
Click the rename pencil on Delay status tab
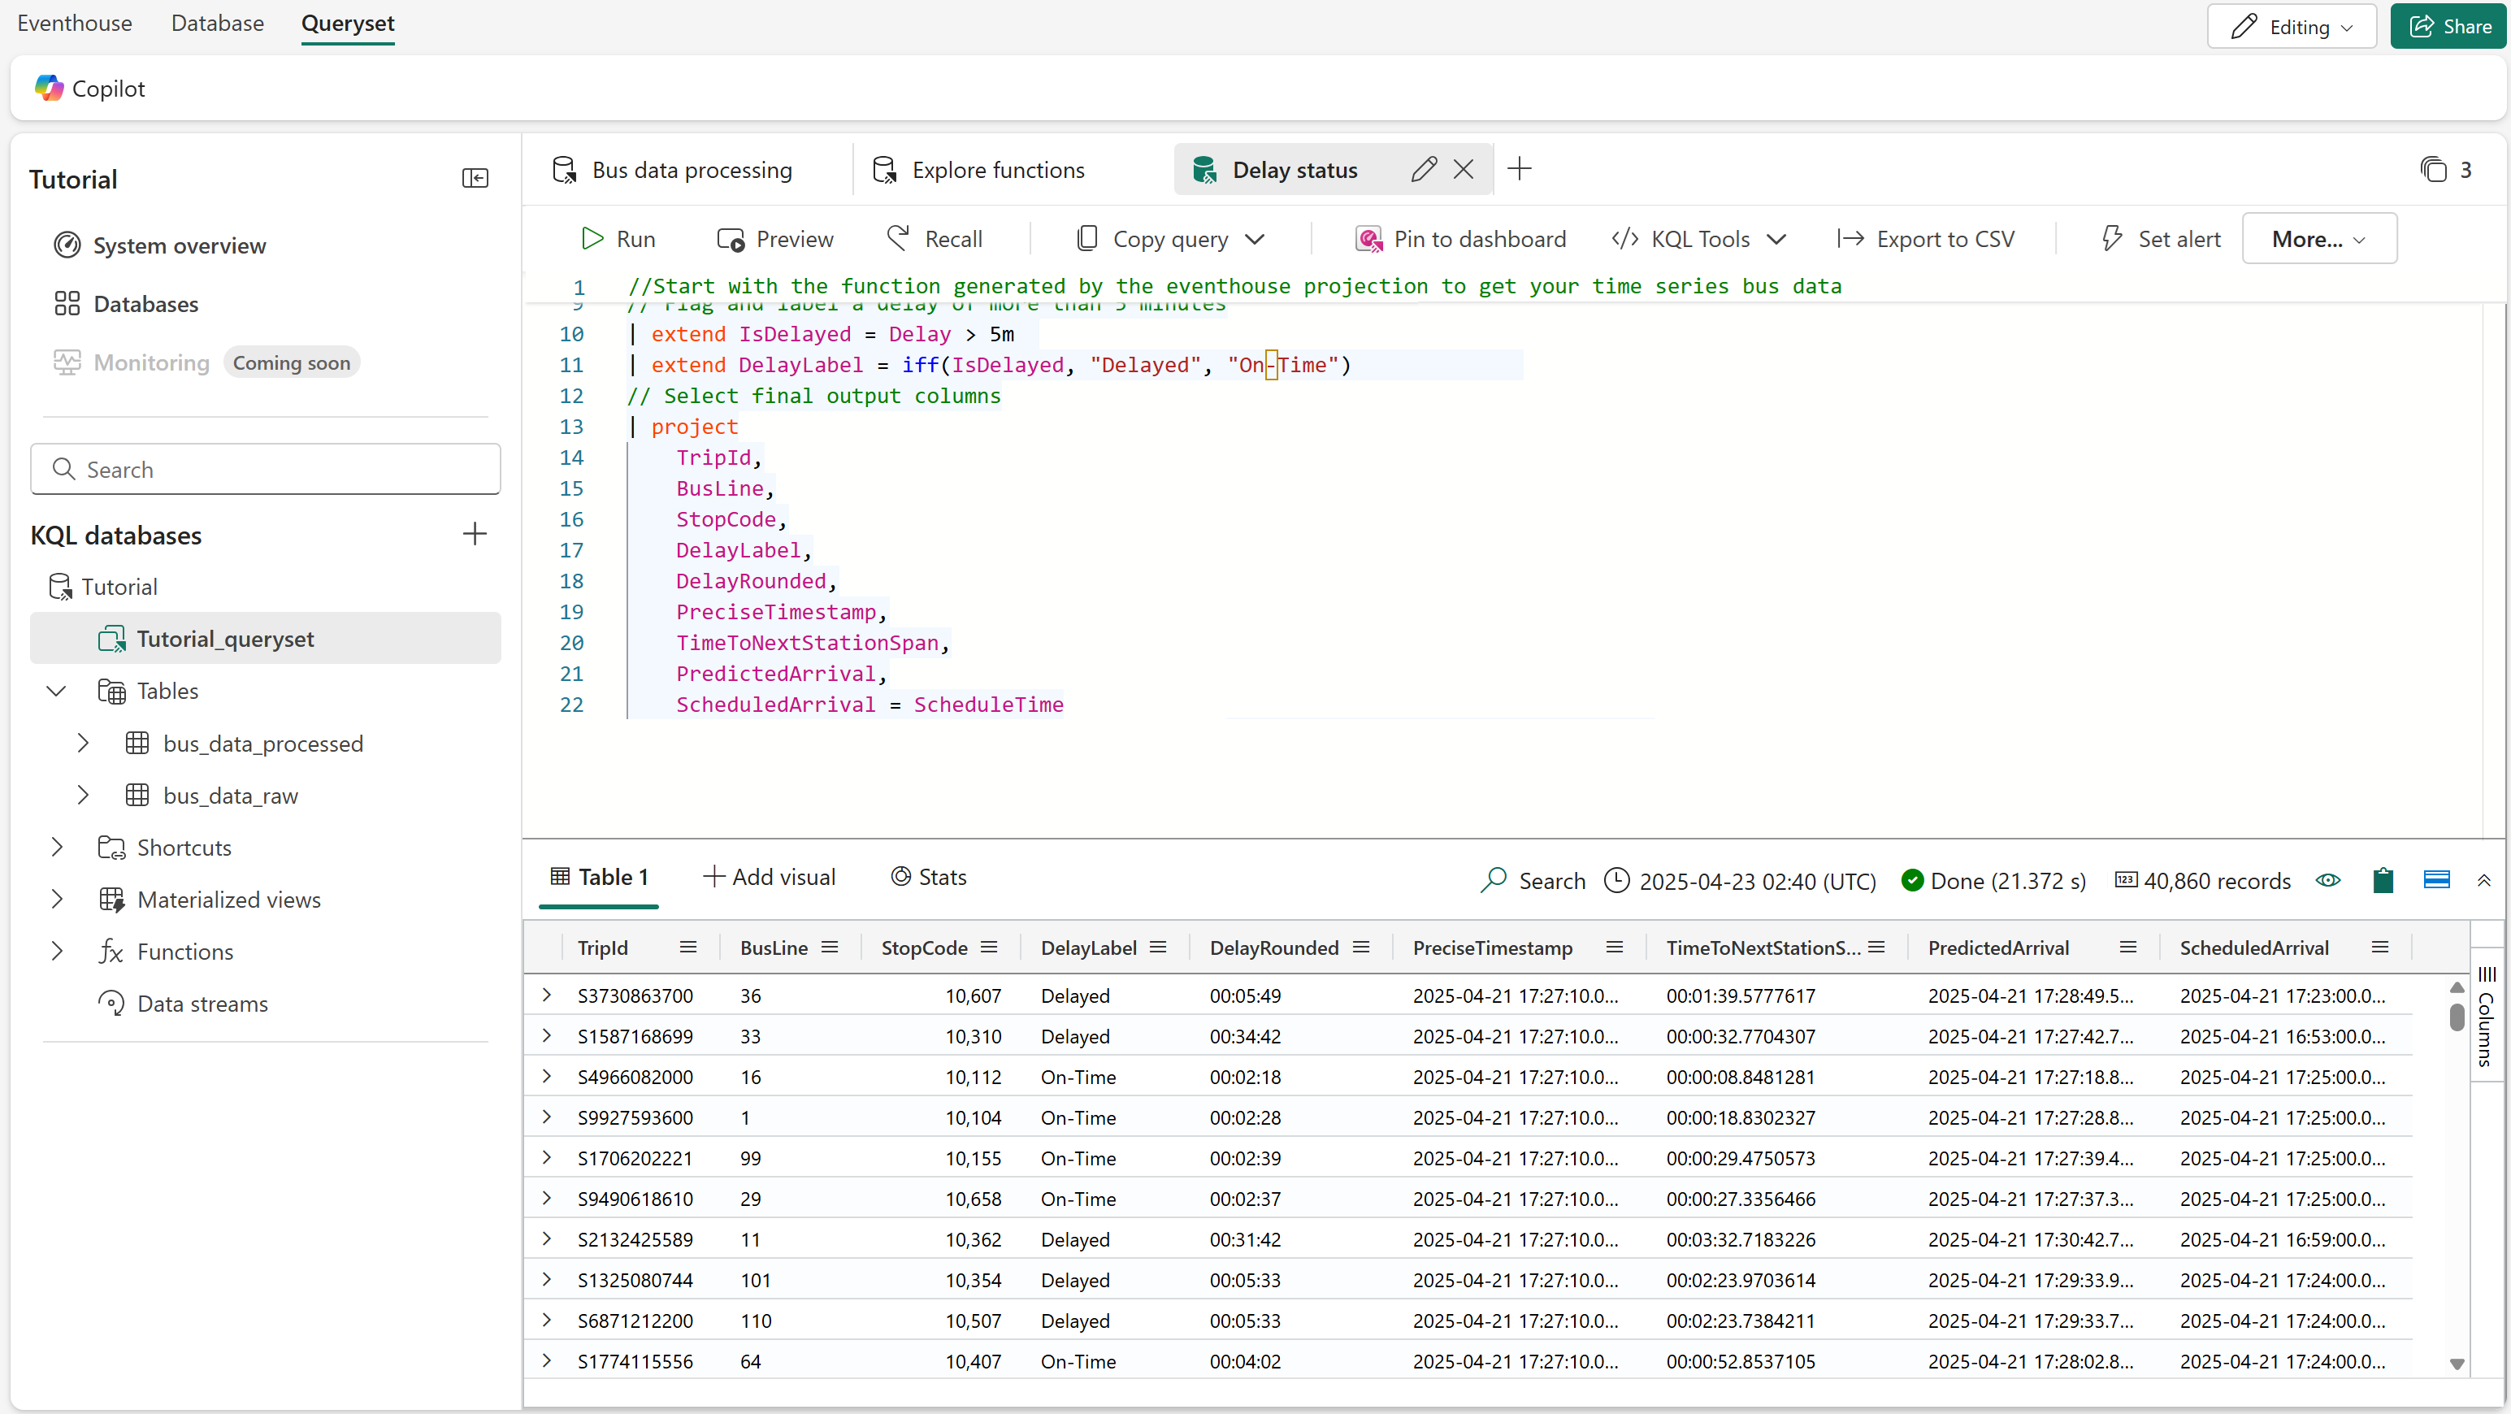coord(1423,170)
